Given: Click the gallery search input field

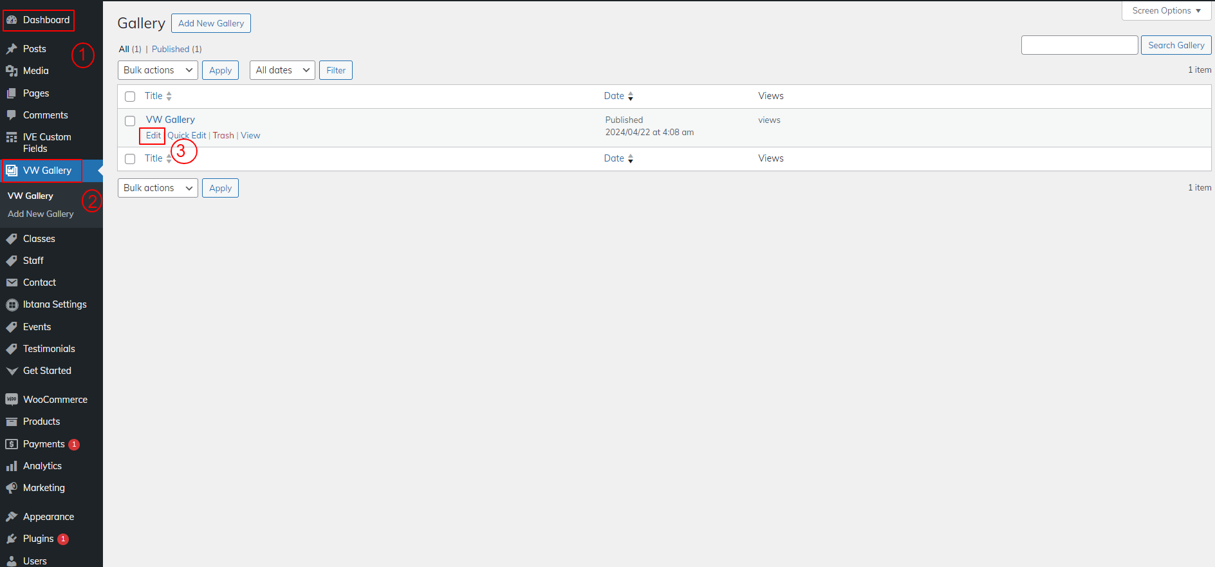Looking at the screenshot, I should pos(1079,45).
